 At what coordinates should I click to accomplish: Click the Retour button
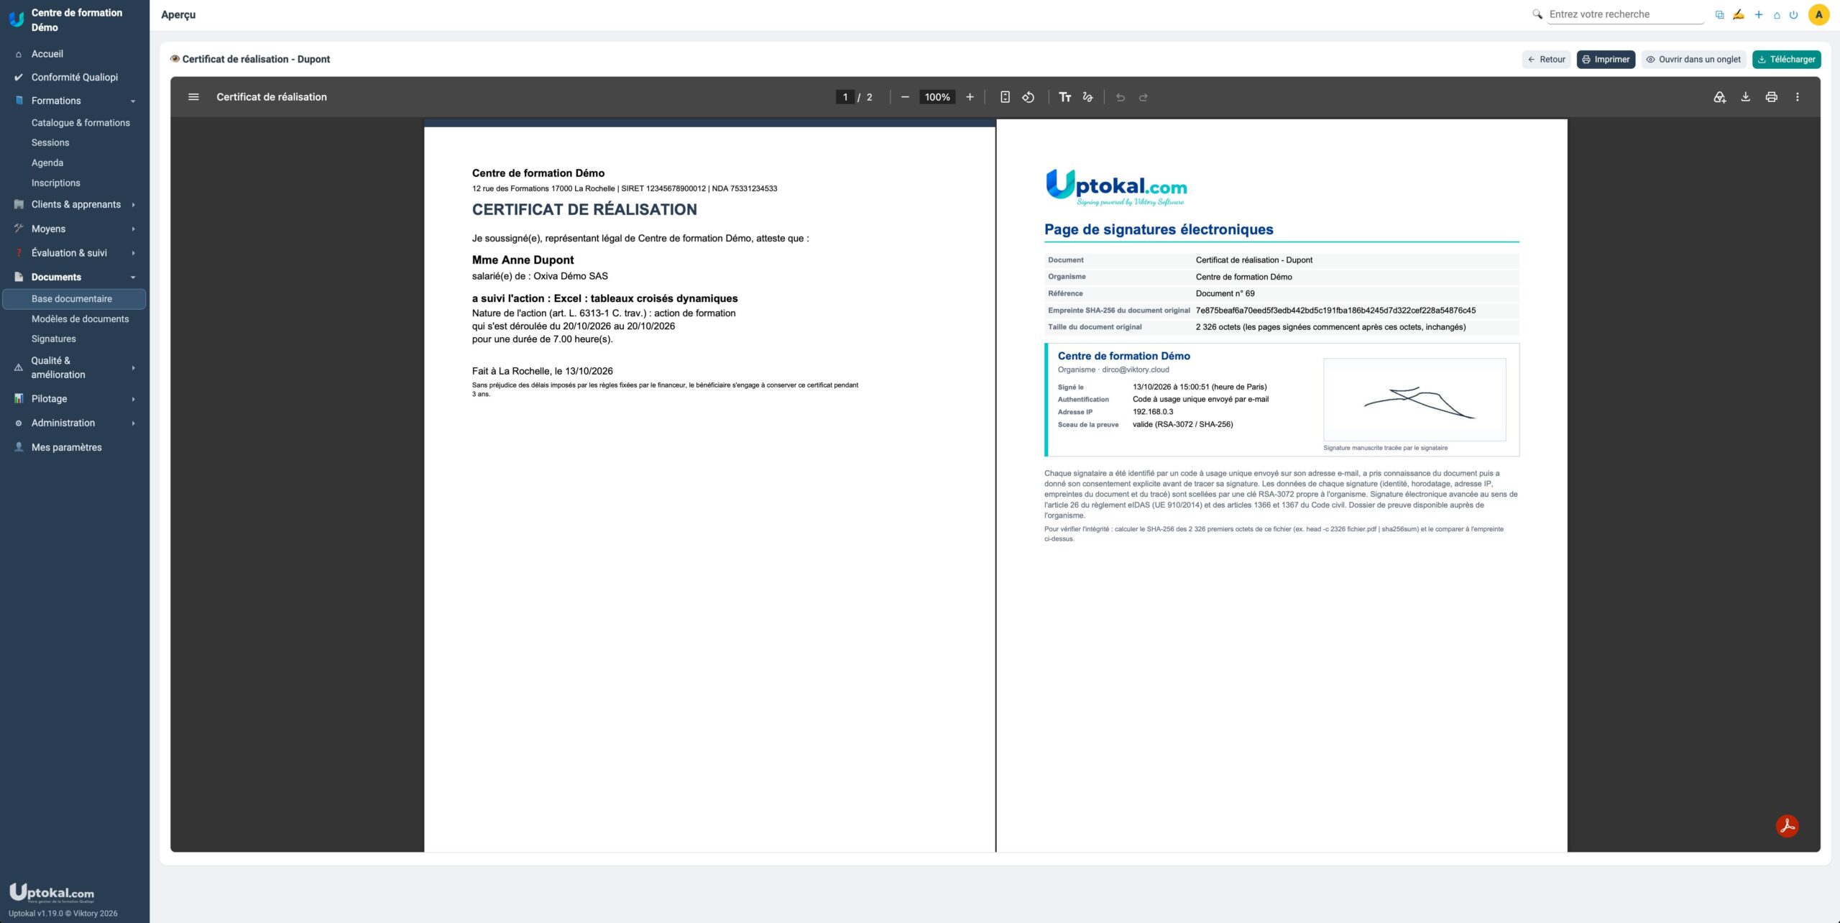1546,60
